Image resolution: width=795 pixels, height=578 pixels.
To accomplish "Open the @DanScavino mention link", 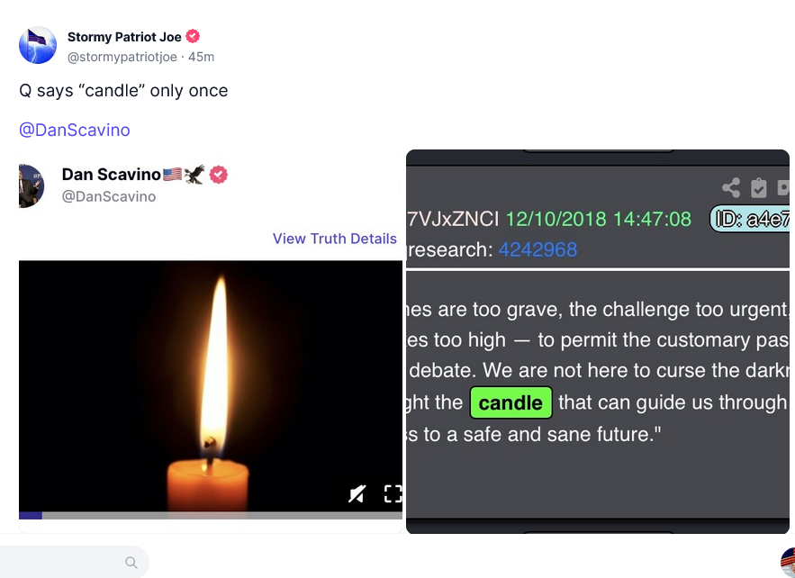I will [75, 131].
